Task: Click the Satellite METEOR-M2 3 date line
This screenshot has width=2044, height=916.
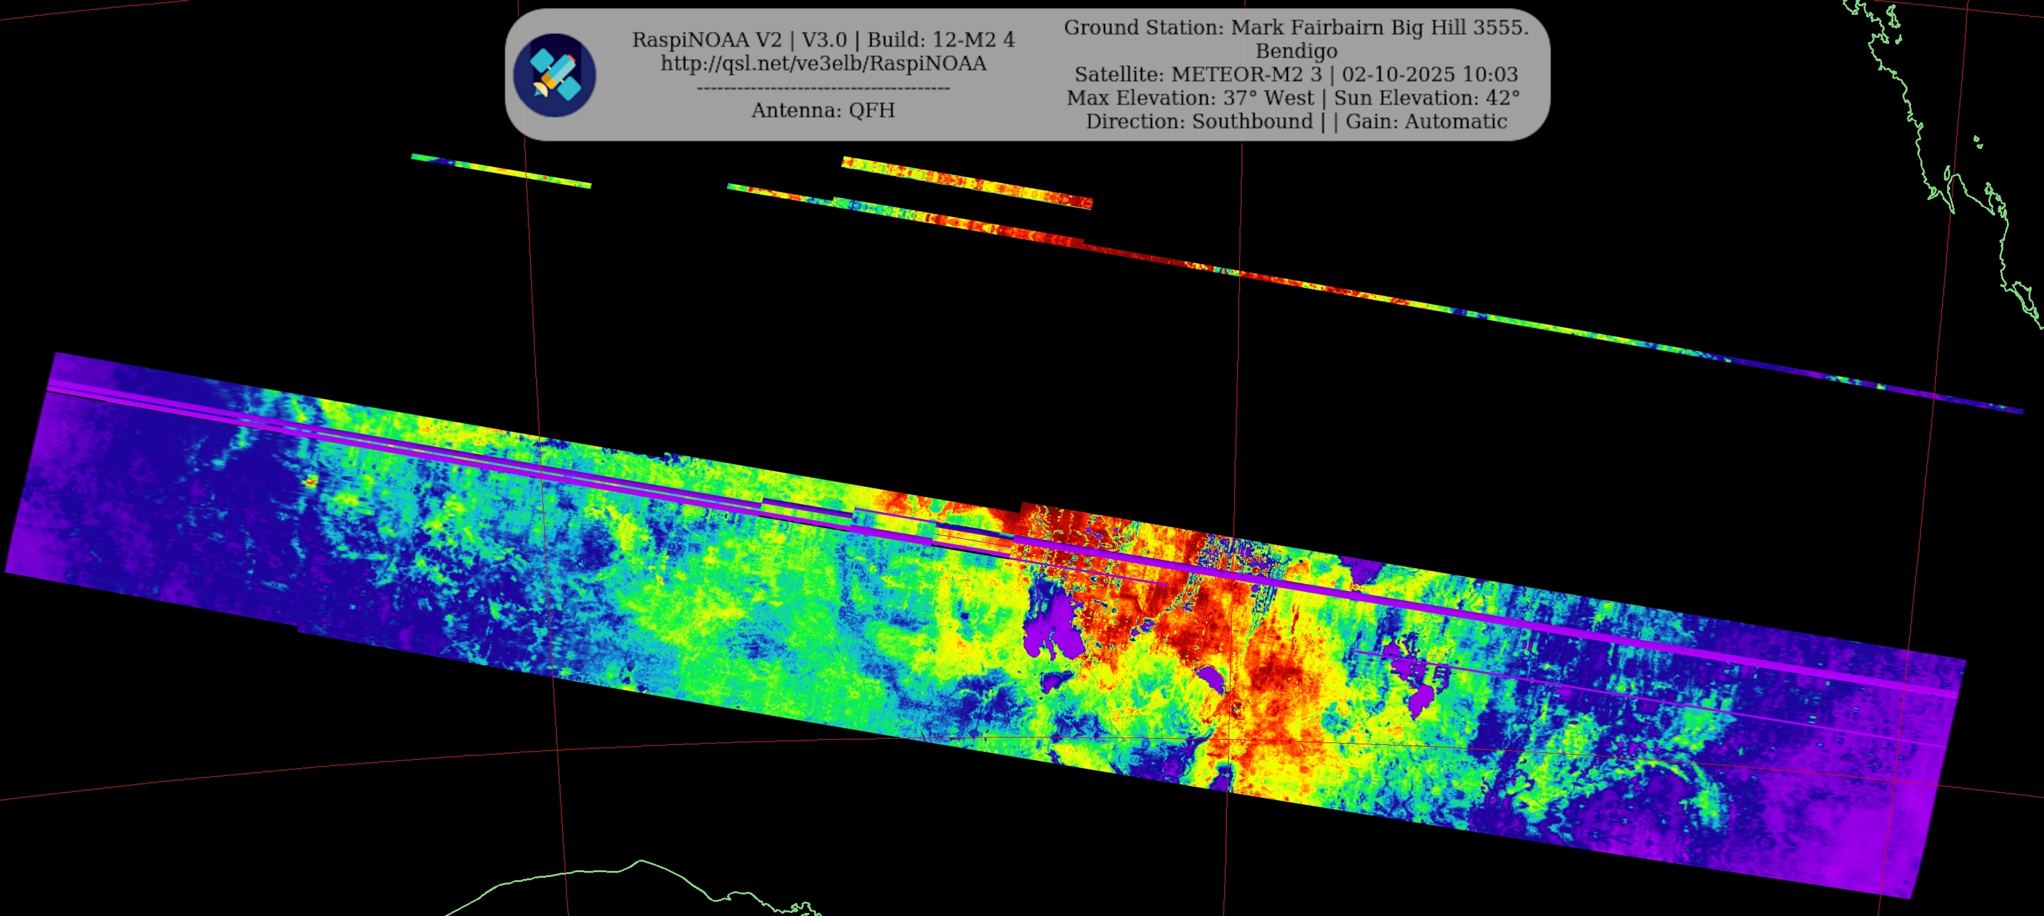Action: 1295,75
